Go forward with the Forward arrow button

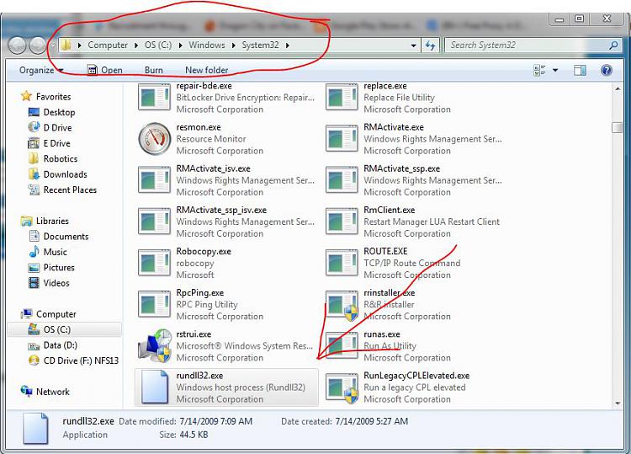[38, 45]
